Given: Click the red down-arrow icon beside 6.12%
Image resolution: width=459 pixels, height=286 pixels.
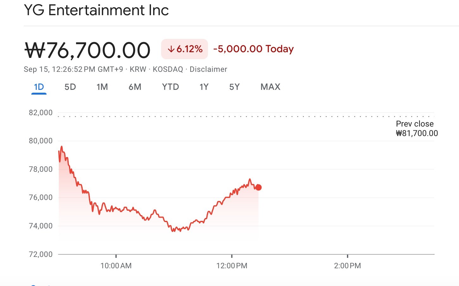Looking at the screenshot, I should 171,49.
